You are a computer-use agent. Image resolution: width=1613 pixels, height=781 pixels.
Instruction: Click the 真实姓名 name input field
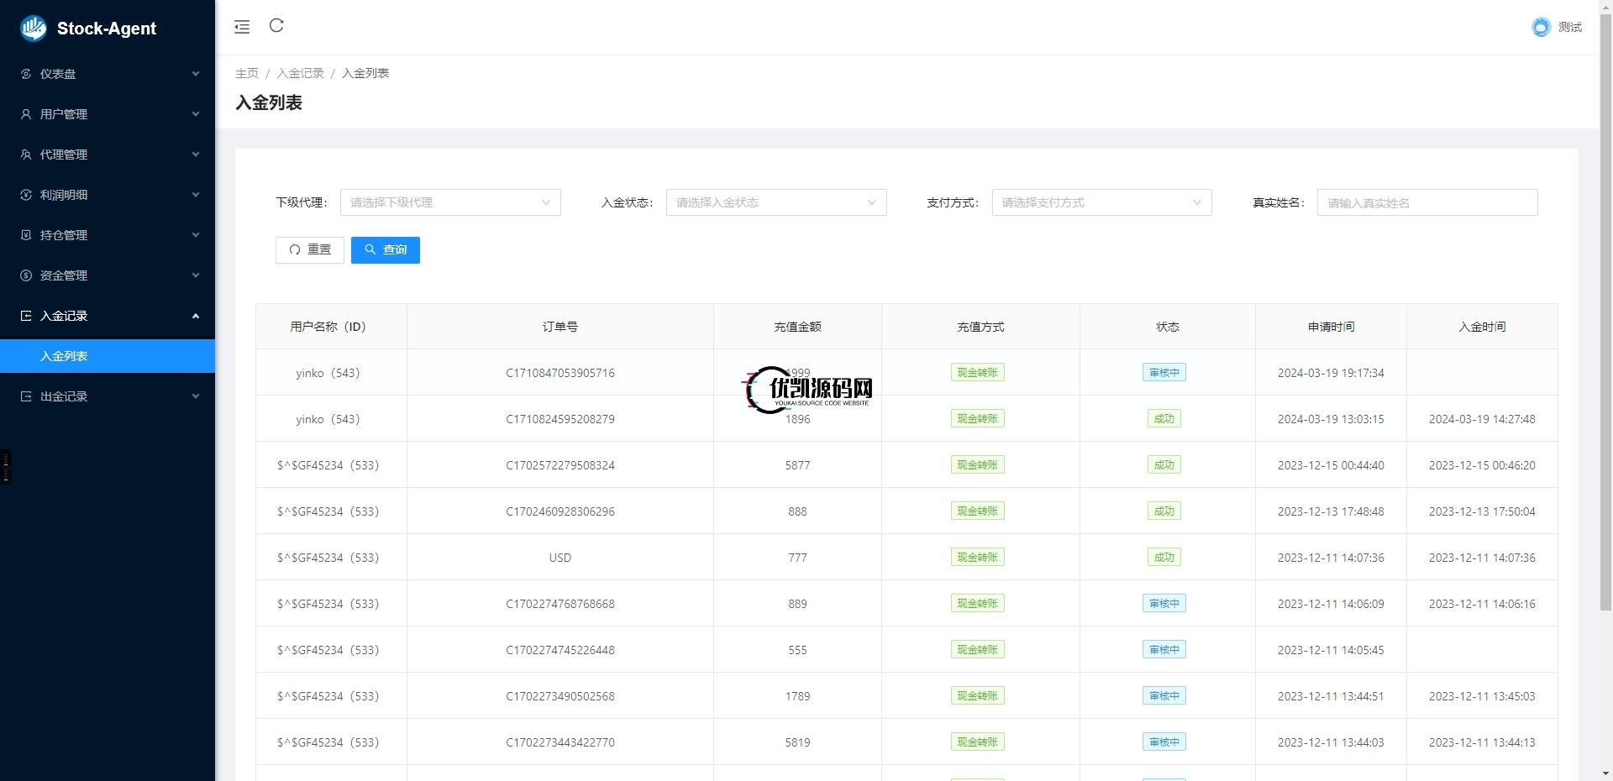pyautogui.click(x=1426, y=202)
